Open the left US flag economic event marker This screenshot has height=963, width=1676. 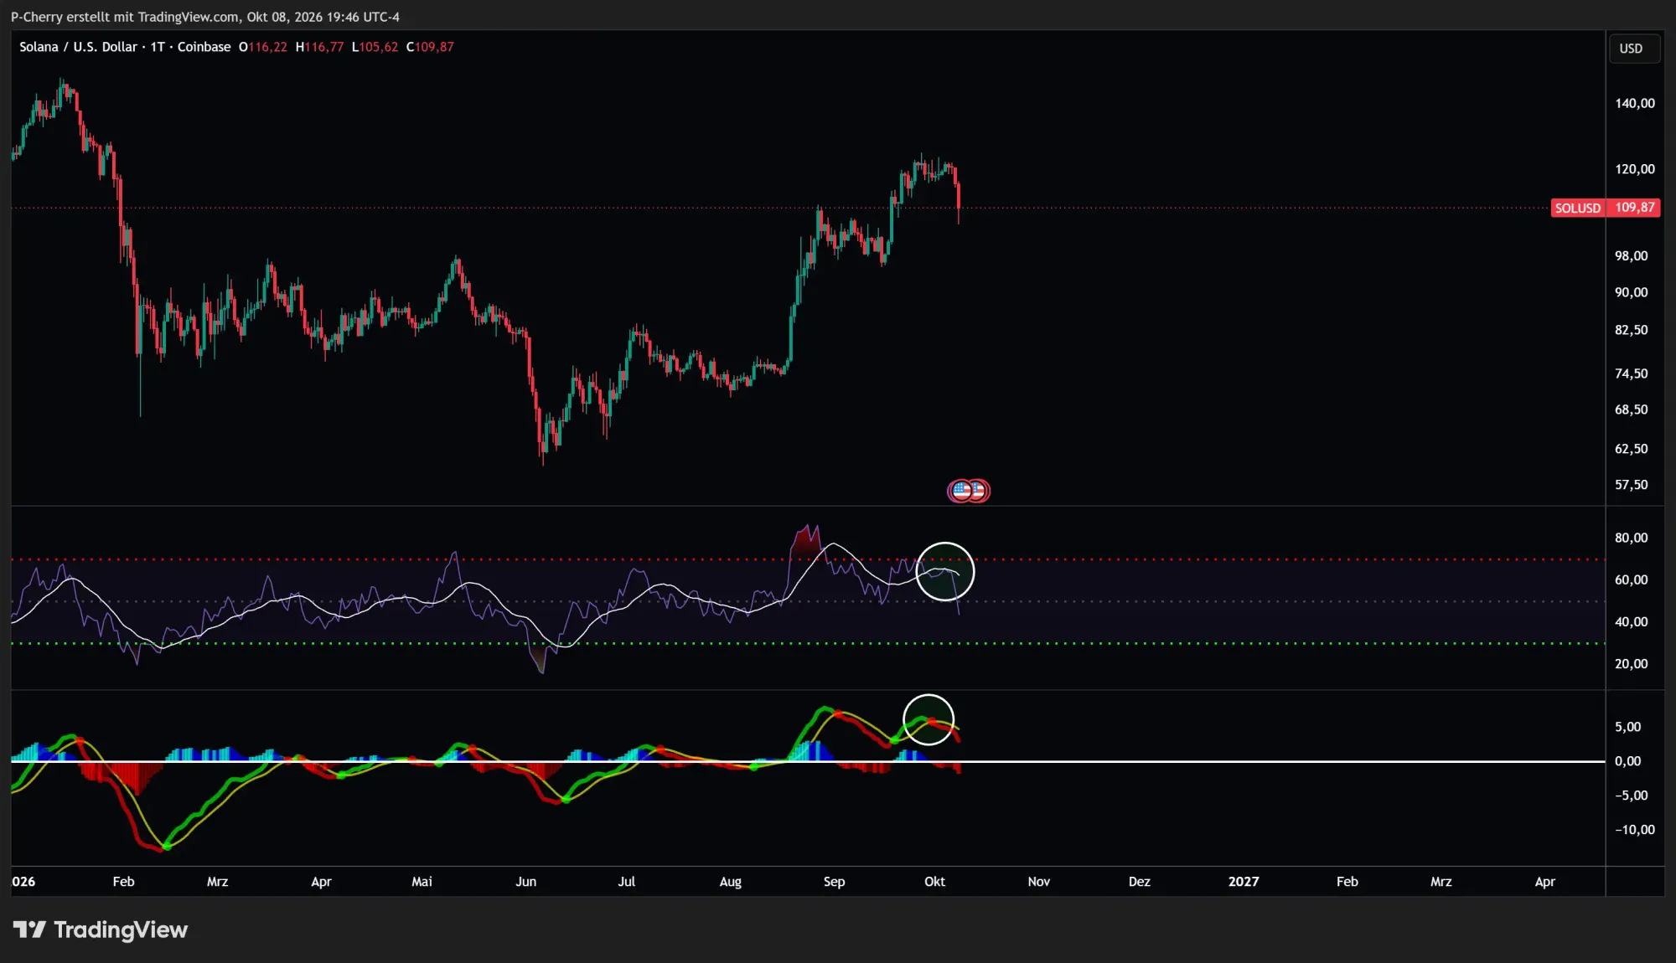(961, 491)
